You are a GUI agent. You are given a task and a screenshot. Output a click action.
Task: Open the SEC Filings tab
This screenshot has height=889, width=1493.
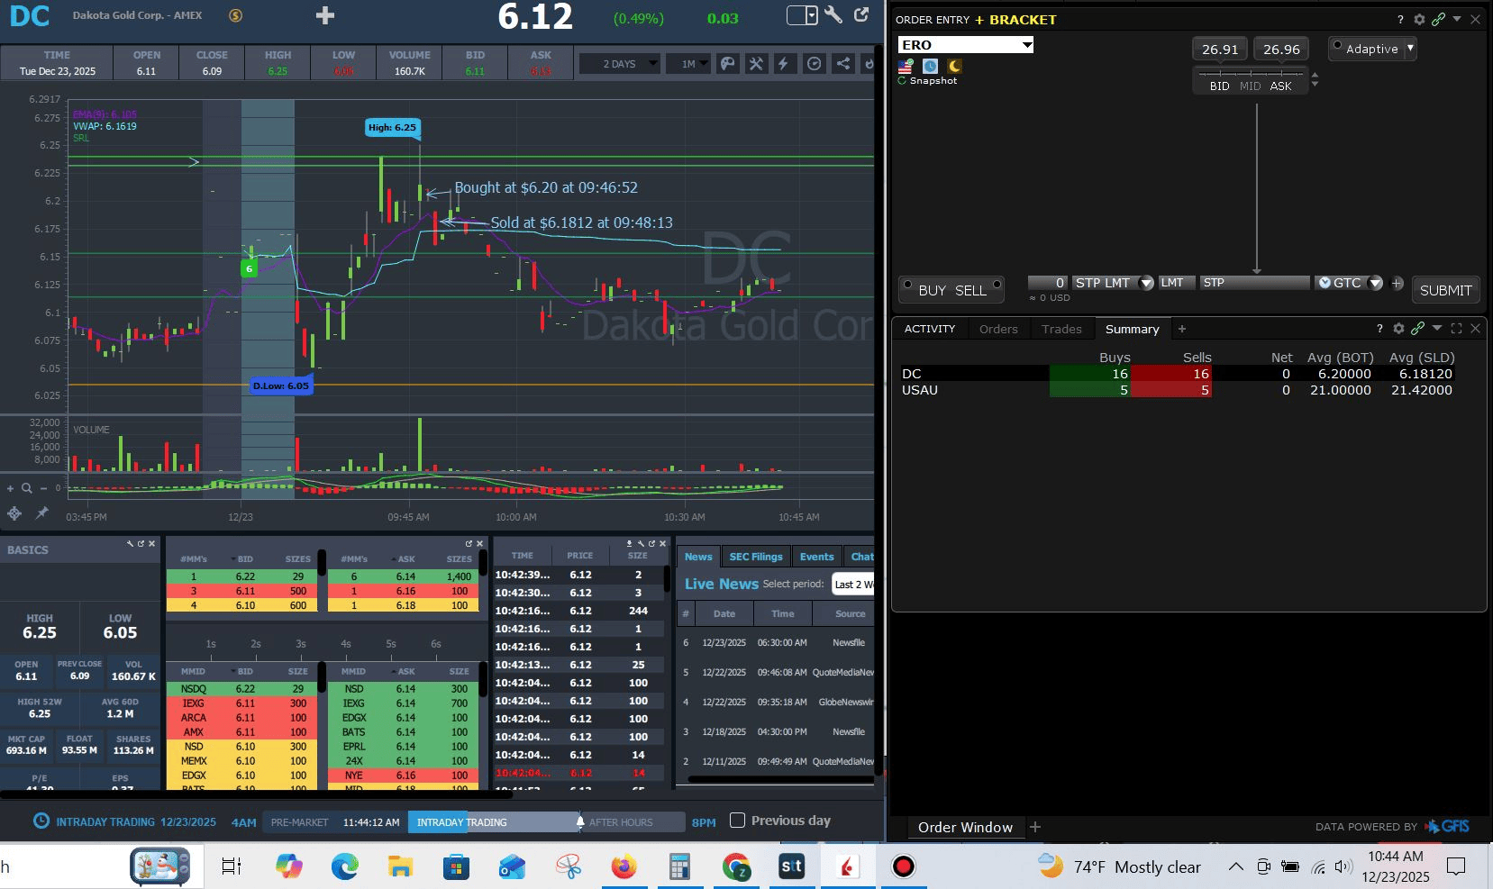[x=755, y=557]
